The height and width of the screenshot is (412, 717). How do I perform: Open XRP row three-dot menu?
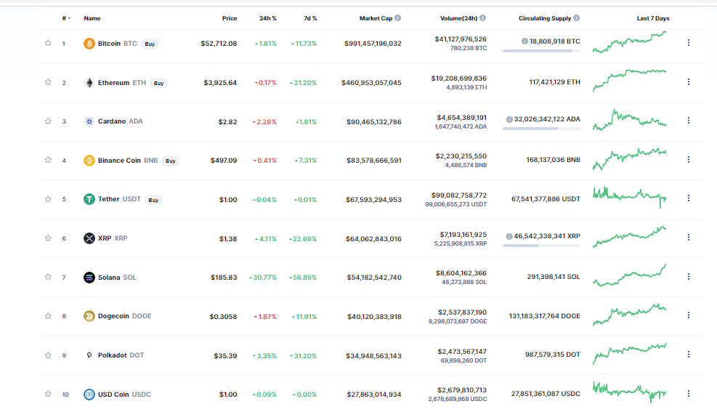[x=689, y=238]
